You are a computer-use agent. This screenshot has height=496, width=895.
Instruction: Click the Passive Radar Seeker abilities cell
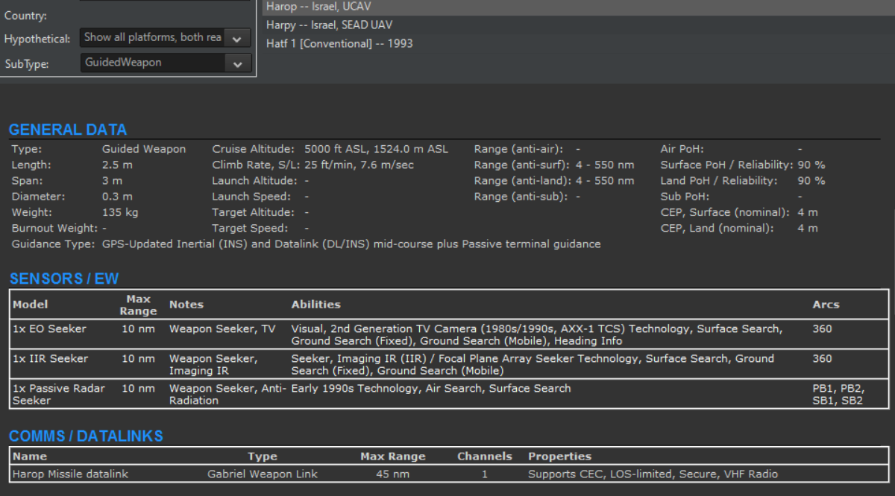(431, 388)
